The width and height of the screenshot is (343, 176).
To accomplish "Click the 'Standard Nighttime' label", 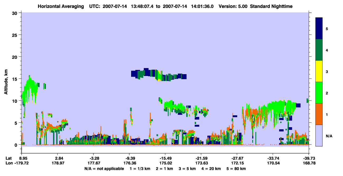I will pyautogui.click(x=271, y=6).
